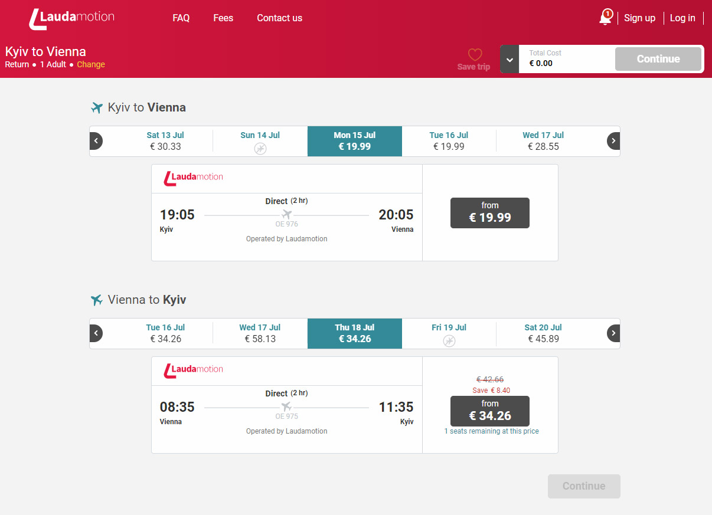Click the plane icon above flight OE 975
712x515 pixels.
[x=287, y=406]
